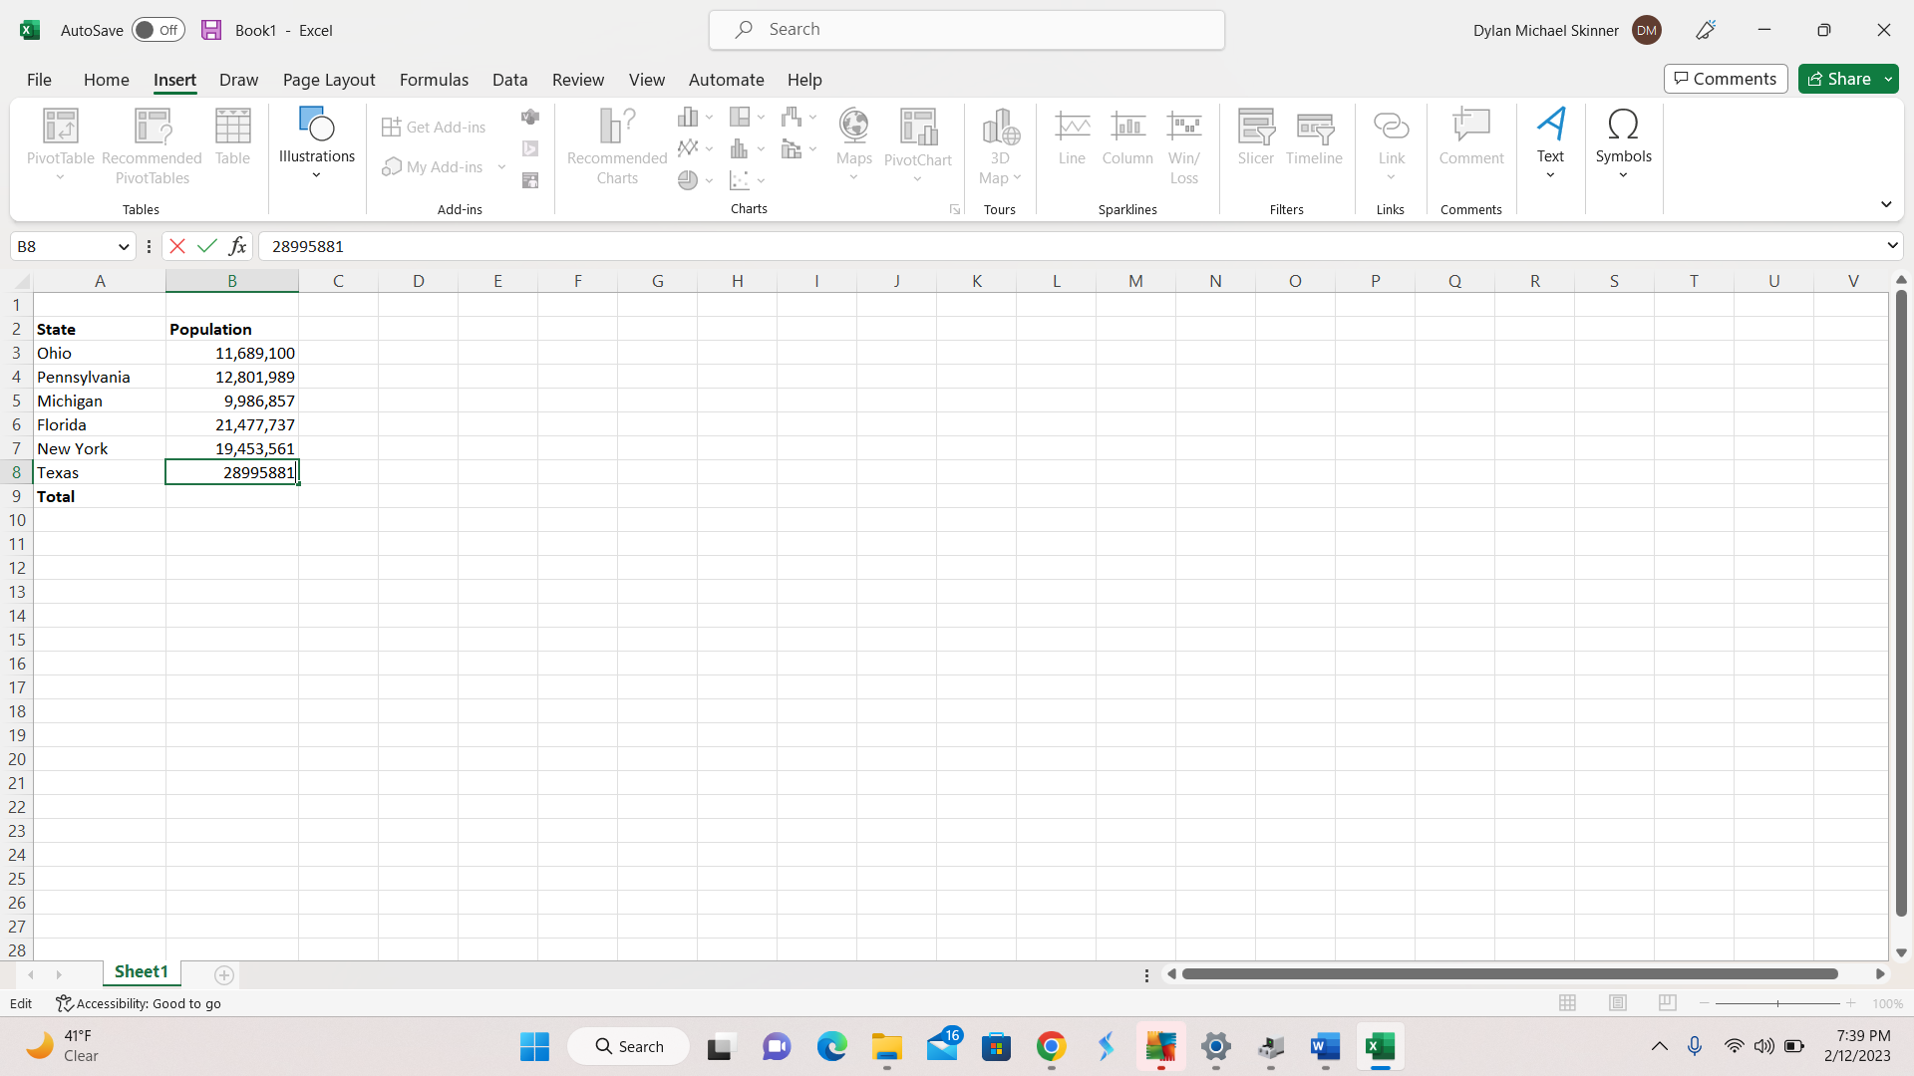Insert a Comment
This screenshot has width=1914, height=1076.
tap(1470, 136)
